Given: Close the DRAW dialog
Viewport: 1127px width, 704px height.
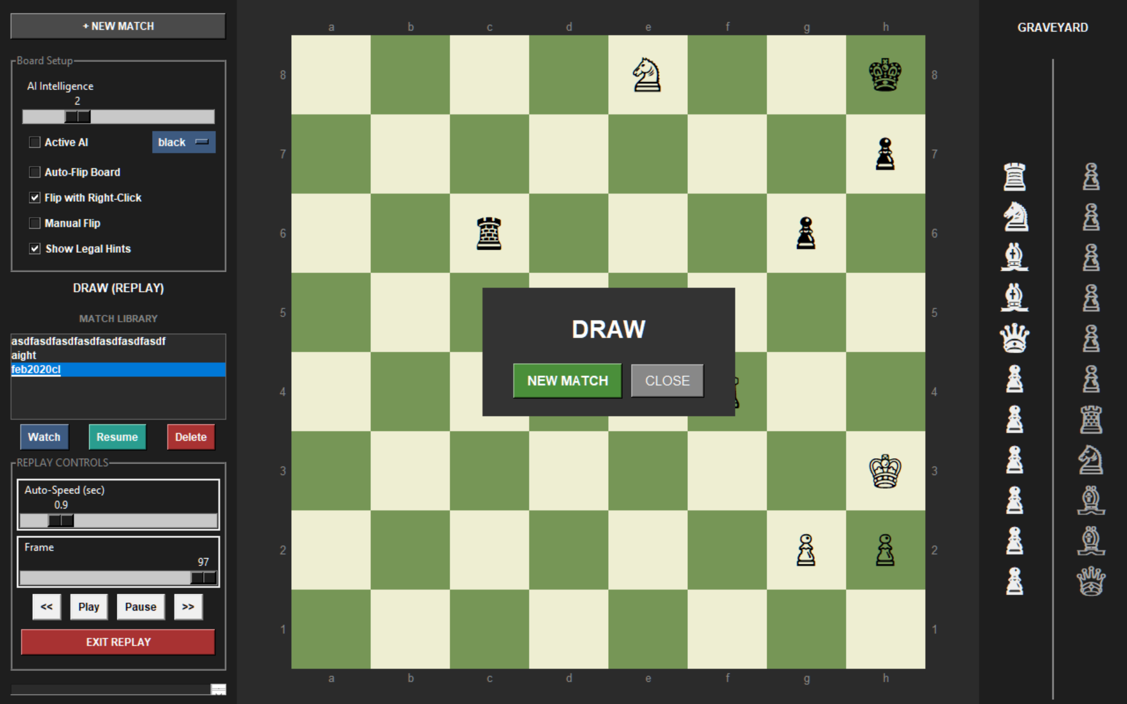Looking at the screenshot, I should pos(667,381).
